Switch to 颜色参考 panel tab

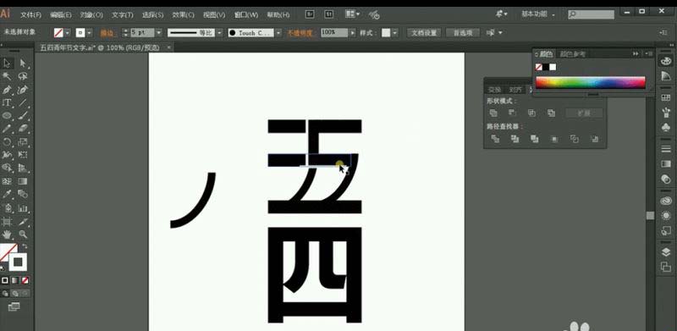pos(573,54)
